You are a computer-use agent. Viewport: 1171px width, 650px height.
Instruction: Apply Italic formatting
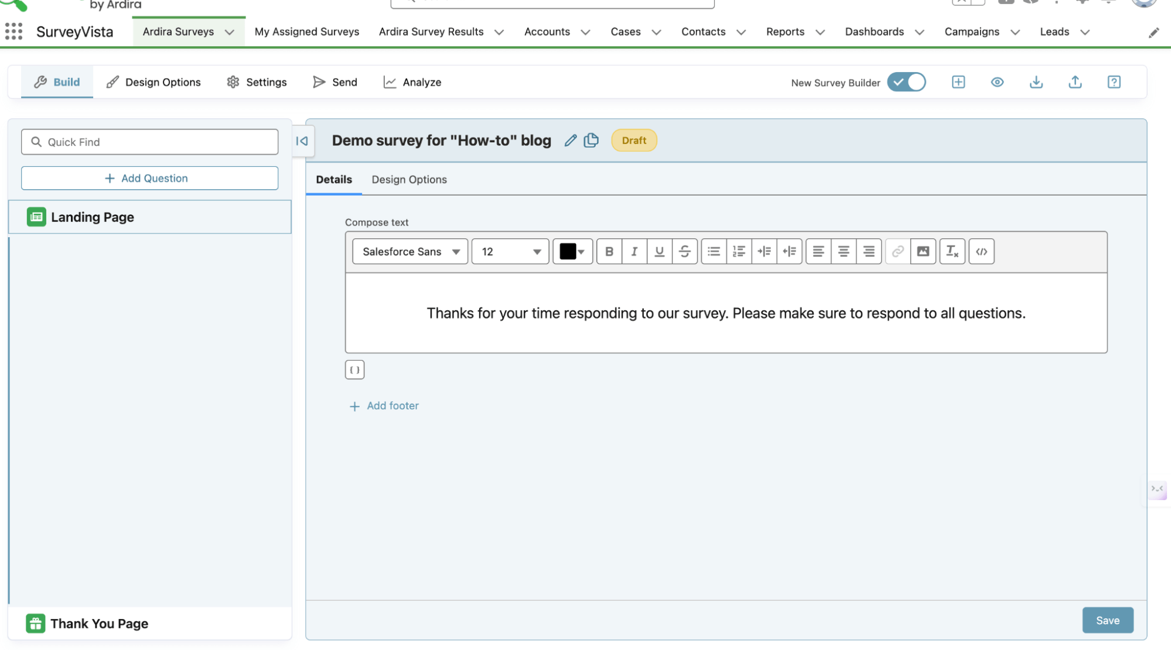pyautogui.click(x=634, y=251)
